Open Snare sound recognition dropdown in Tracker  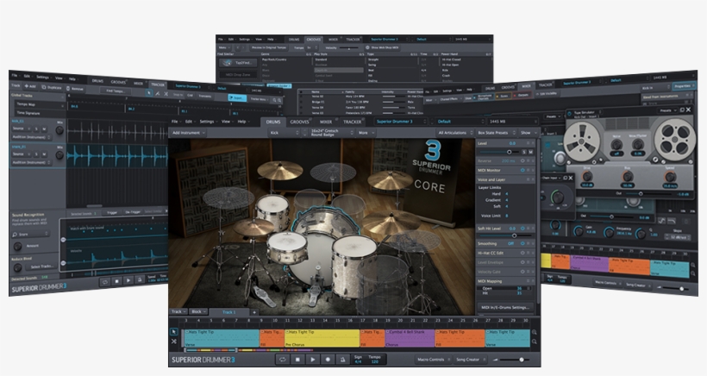31,235
